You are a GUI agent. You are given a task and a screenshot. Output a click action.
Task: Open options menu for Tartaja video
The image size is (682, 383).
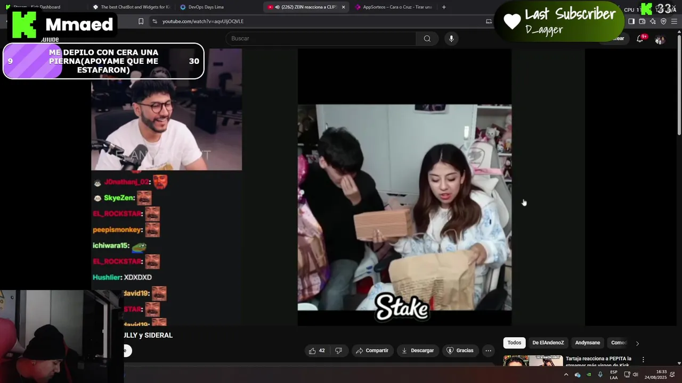click(643, 360)
